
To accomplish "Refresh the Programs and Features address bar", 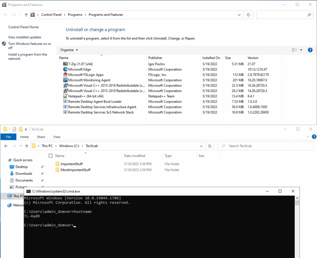I will tap(248, 15).
